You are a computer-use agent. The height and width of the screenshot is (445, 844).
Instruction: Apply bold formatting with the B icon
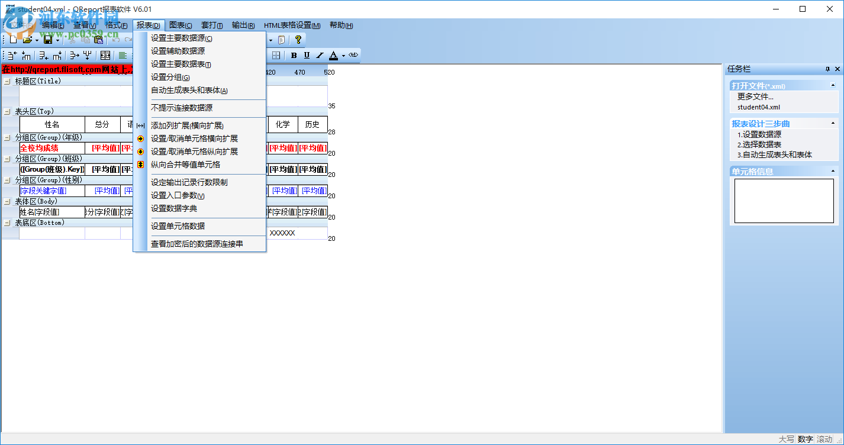tap(294, 55)
